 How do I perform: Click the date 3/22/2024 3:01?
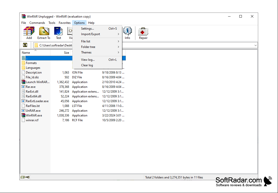113,115
